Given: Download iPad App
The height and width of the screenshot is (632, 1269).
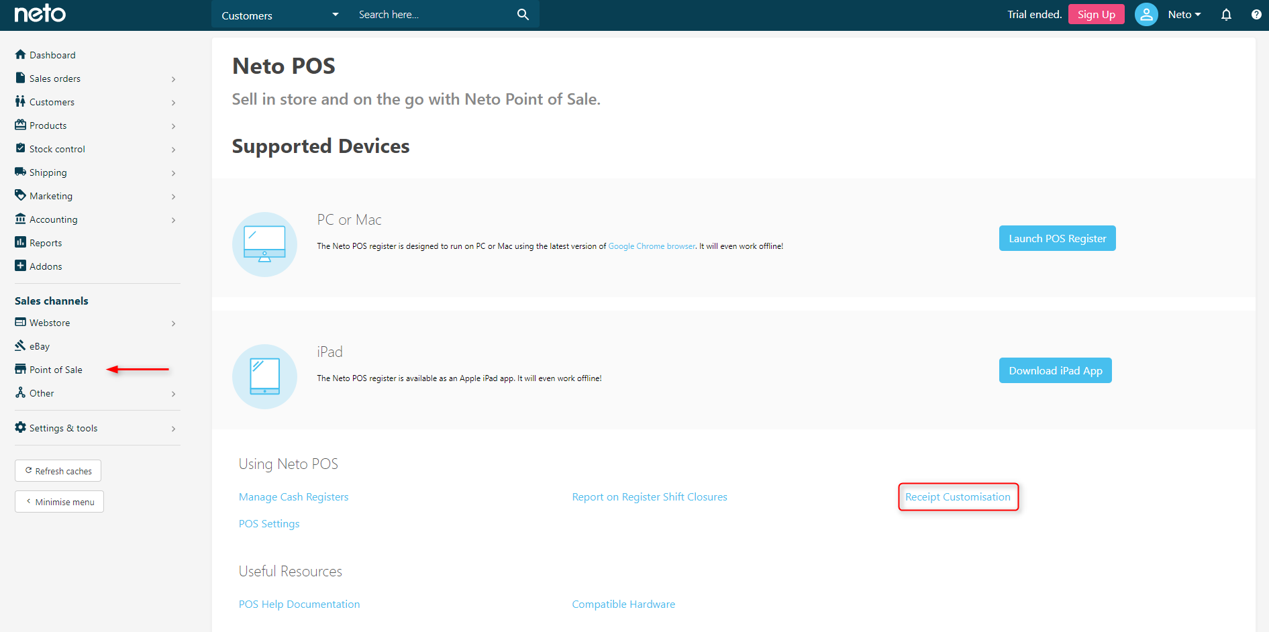Looking at the screenshot, I should coord(1055,370).
